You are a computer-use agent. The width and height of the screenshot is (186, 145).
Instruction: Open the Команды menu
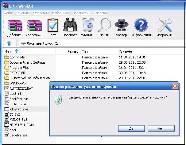pos(22,13)
